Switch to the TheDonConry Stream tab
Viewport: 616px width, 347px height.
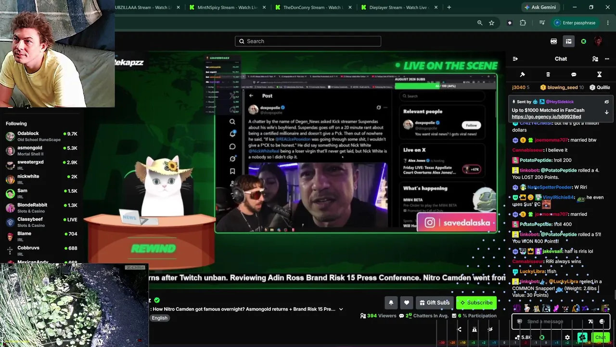[x=313, y=7]
